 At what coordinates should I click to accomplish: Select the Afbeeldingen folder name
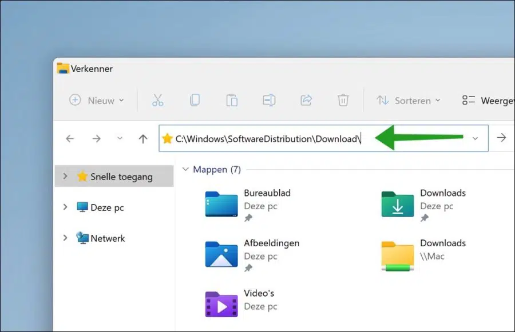[x=272, y=243]
